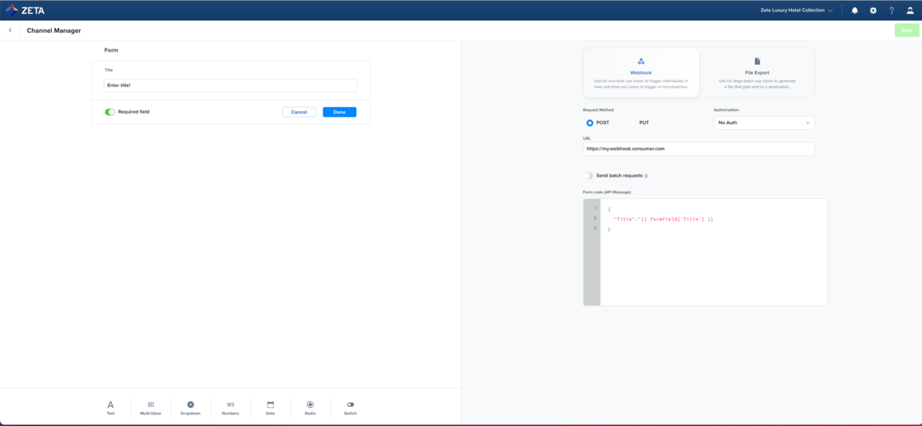Toggle the Required field switch
Image resolution: width=922 pixels, height=426 pixels.
point(109,112)
